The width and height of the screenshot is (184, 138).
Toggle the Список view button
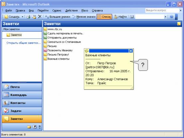[104, 17]
